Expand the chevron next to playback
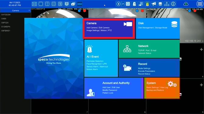The image size is (204, 114). click(x=123, y=4)
